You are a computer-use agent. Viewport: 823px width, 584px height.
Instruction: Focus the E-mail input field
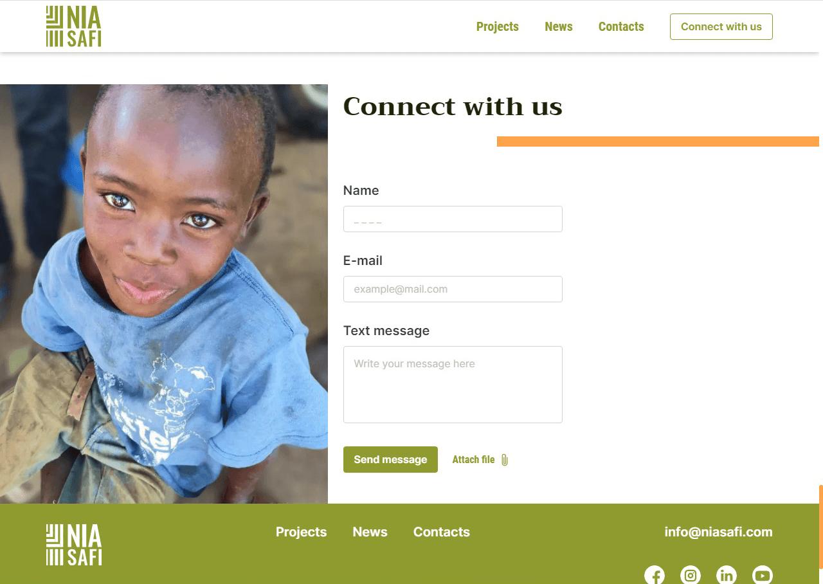[453, 289]
